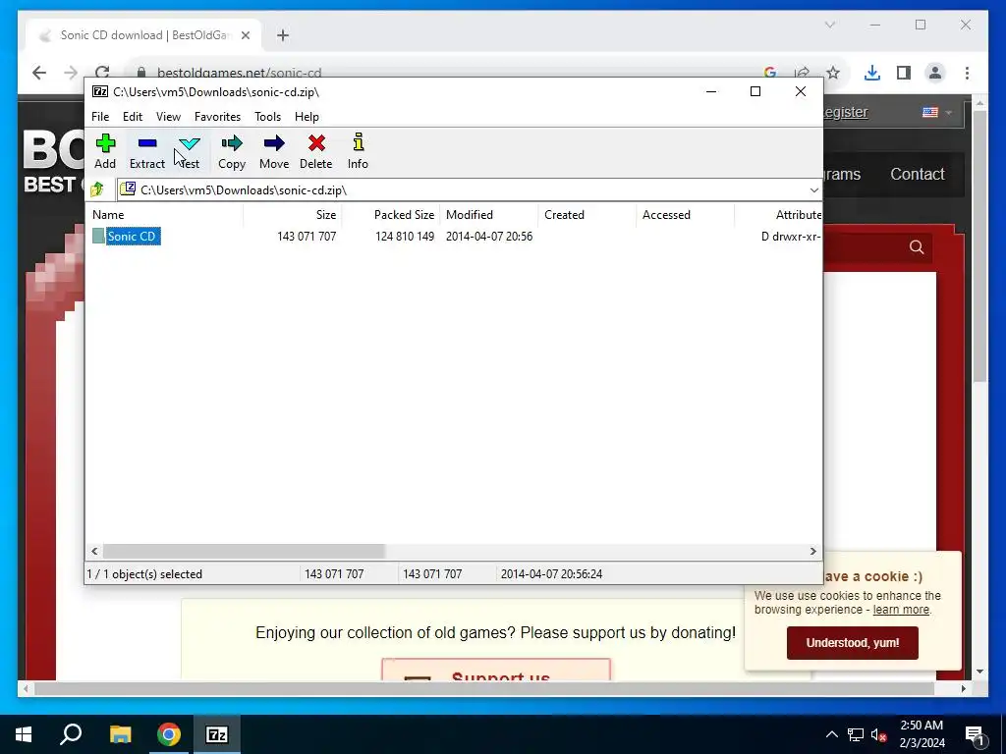Image resolution: width=1006 pixels, height=754 pixels.
Task: Sort by Packed Size column header
Action: coord(391,215)
